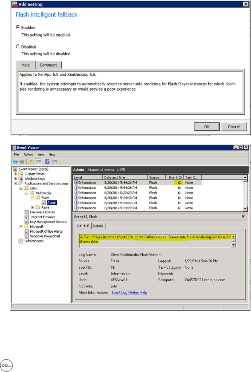The width and height of the screenshot is (251, 372).
Task: Click the Windows Logs folder icon
Action: pyautogui.click(x=21, y=179)
